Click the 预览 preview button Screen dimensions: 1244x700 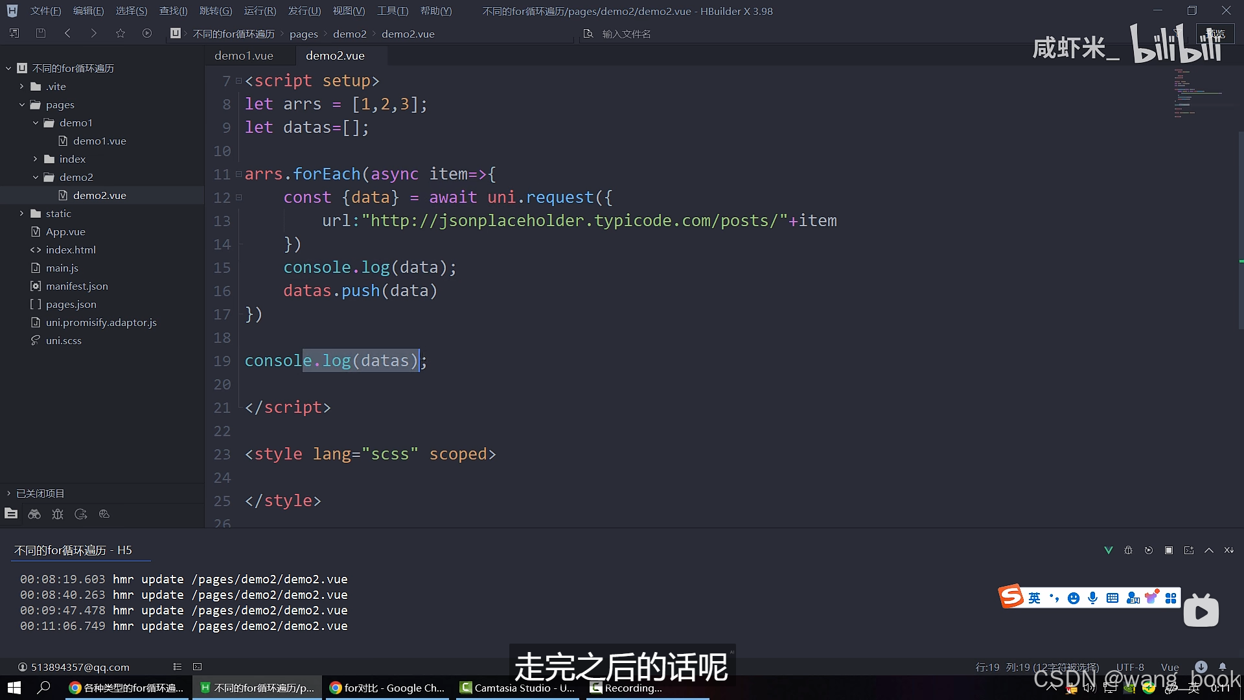point(1215,34)
